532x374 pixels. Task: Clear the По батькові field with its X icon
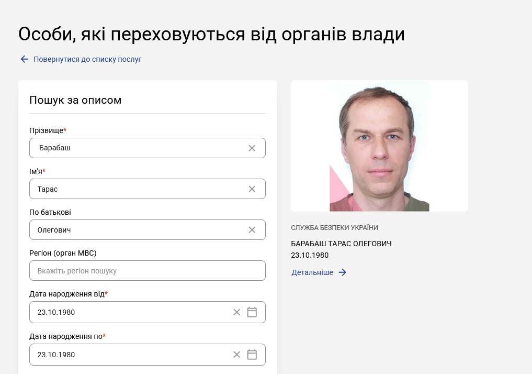click(x=252, y=230)
